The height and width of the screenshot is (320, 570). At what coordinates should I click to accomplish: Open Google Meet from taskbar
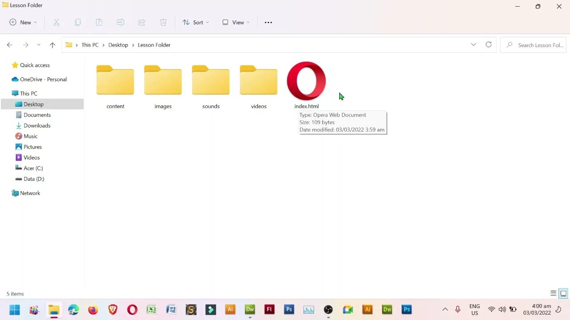click(x=348, y=309)
